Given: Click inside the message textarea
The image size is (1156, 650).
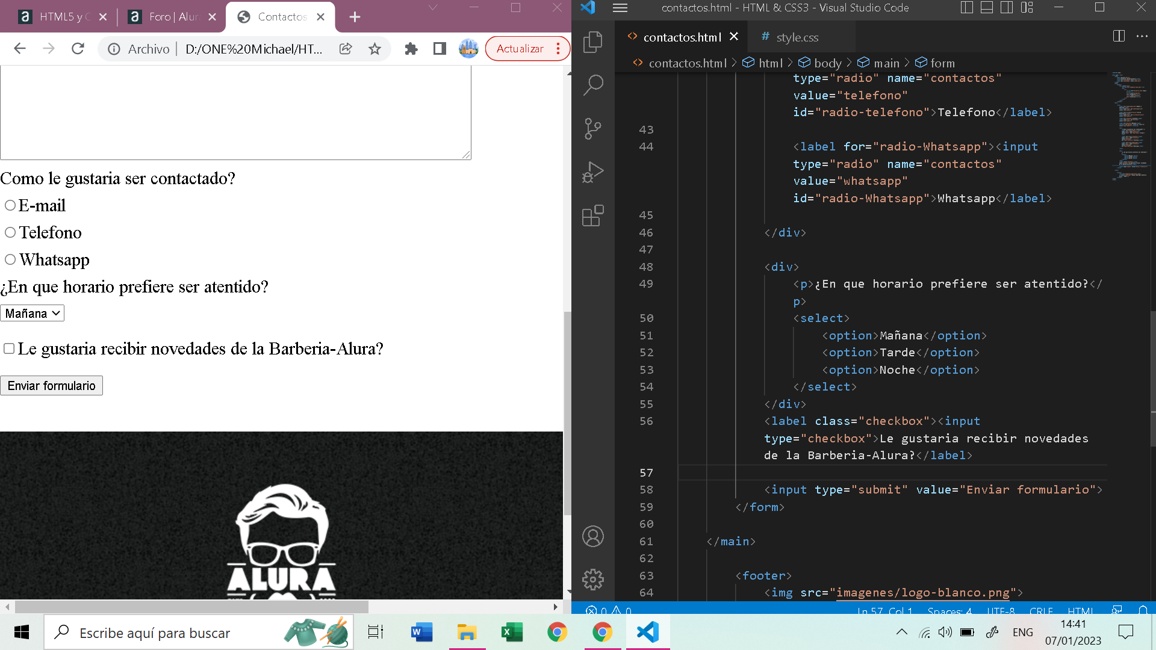Looking at the screenshot, I should 235,112.
